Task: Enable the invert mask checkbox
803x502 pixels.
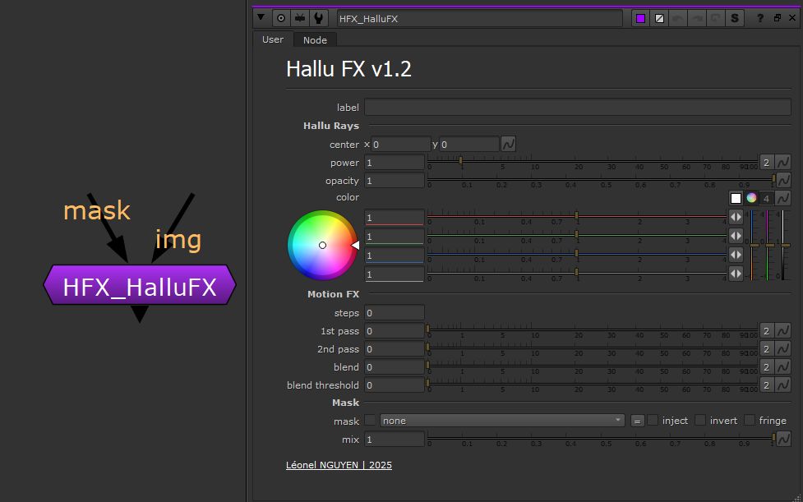Action: (x=700, y=421)
